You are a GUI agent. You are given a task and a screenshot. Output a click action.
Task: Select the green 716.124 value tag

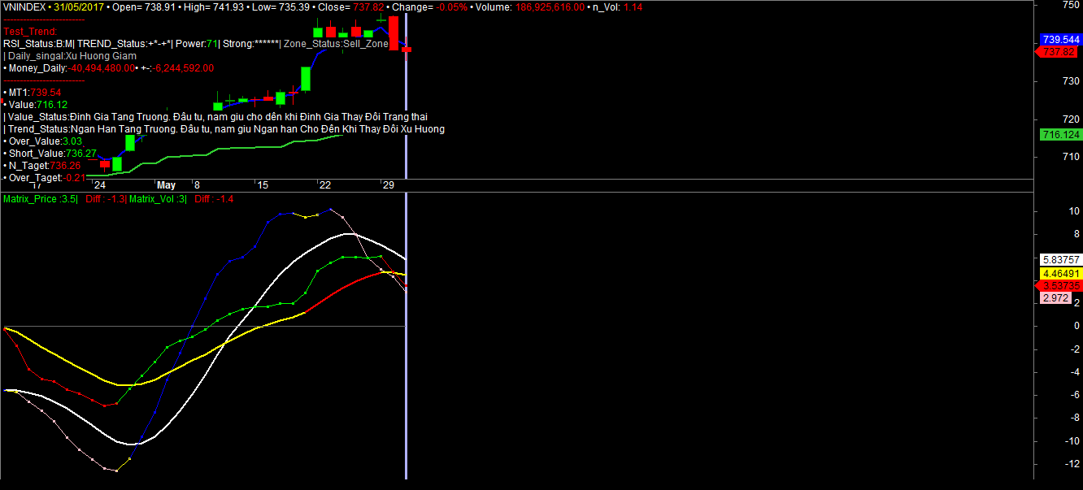coord(1060,135)
